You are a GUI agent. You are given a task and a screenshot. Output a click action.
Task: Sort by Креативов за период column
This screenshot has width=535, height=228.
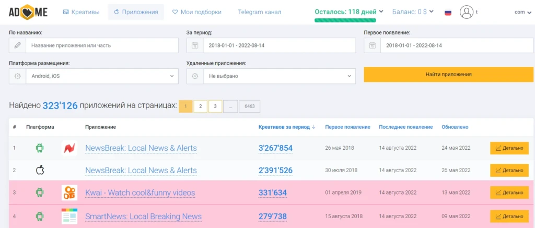click(x=287, y=127)
